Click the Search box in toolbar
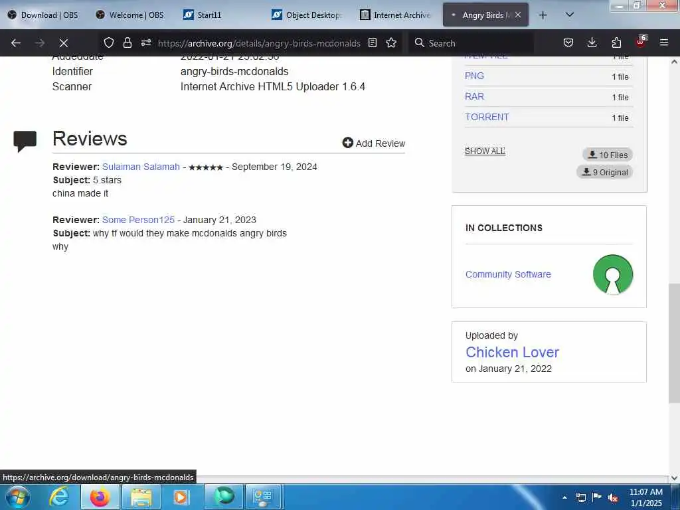Image resolution: width=680 pixels, height=510 pixels. pos(471,43)
